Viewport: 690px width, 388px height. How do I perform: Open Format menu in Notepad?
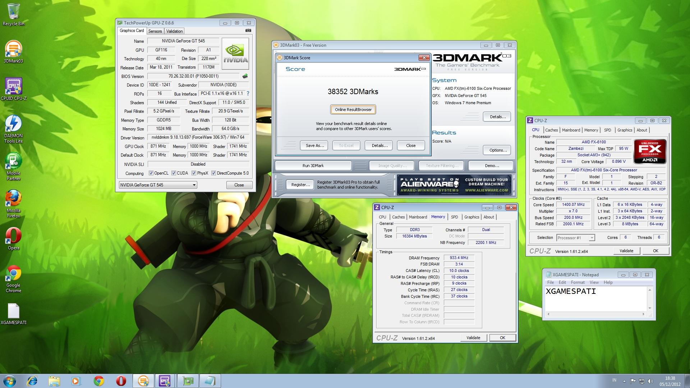pos(578,282)
